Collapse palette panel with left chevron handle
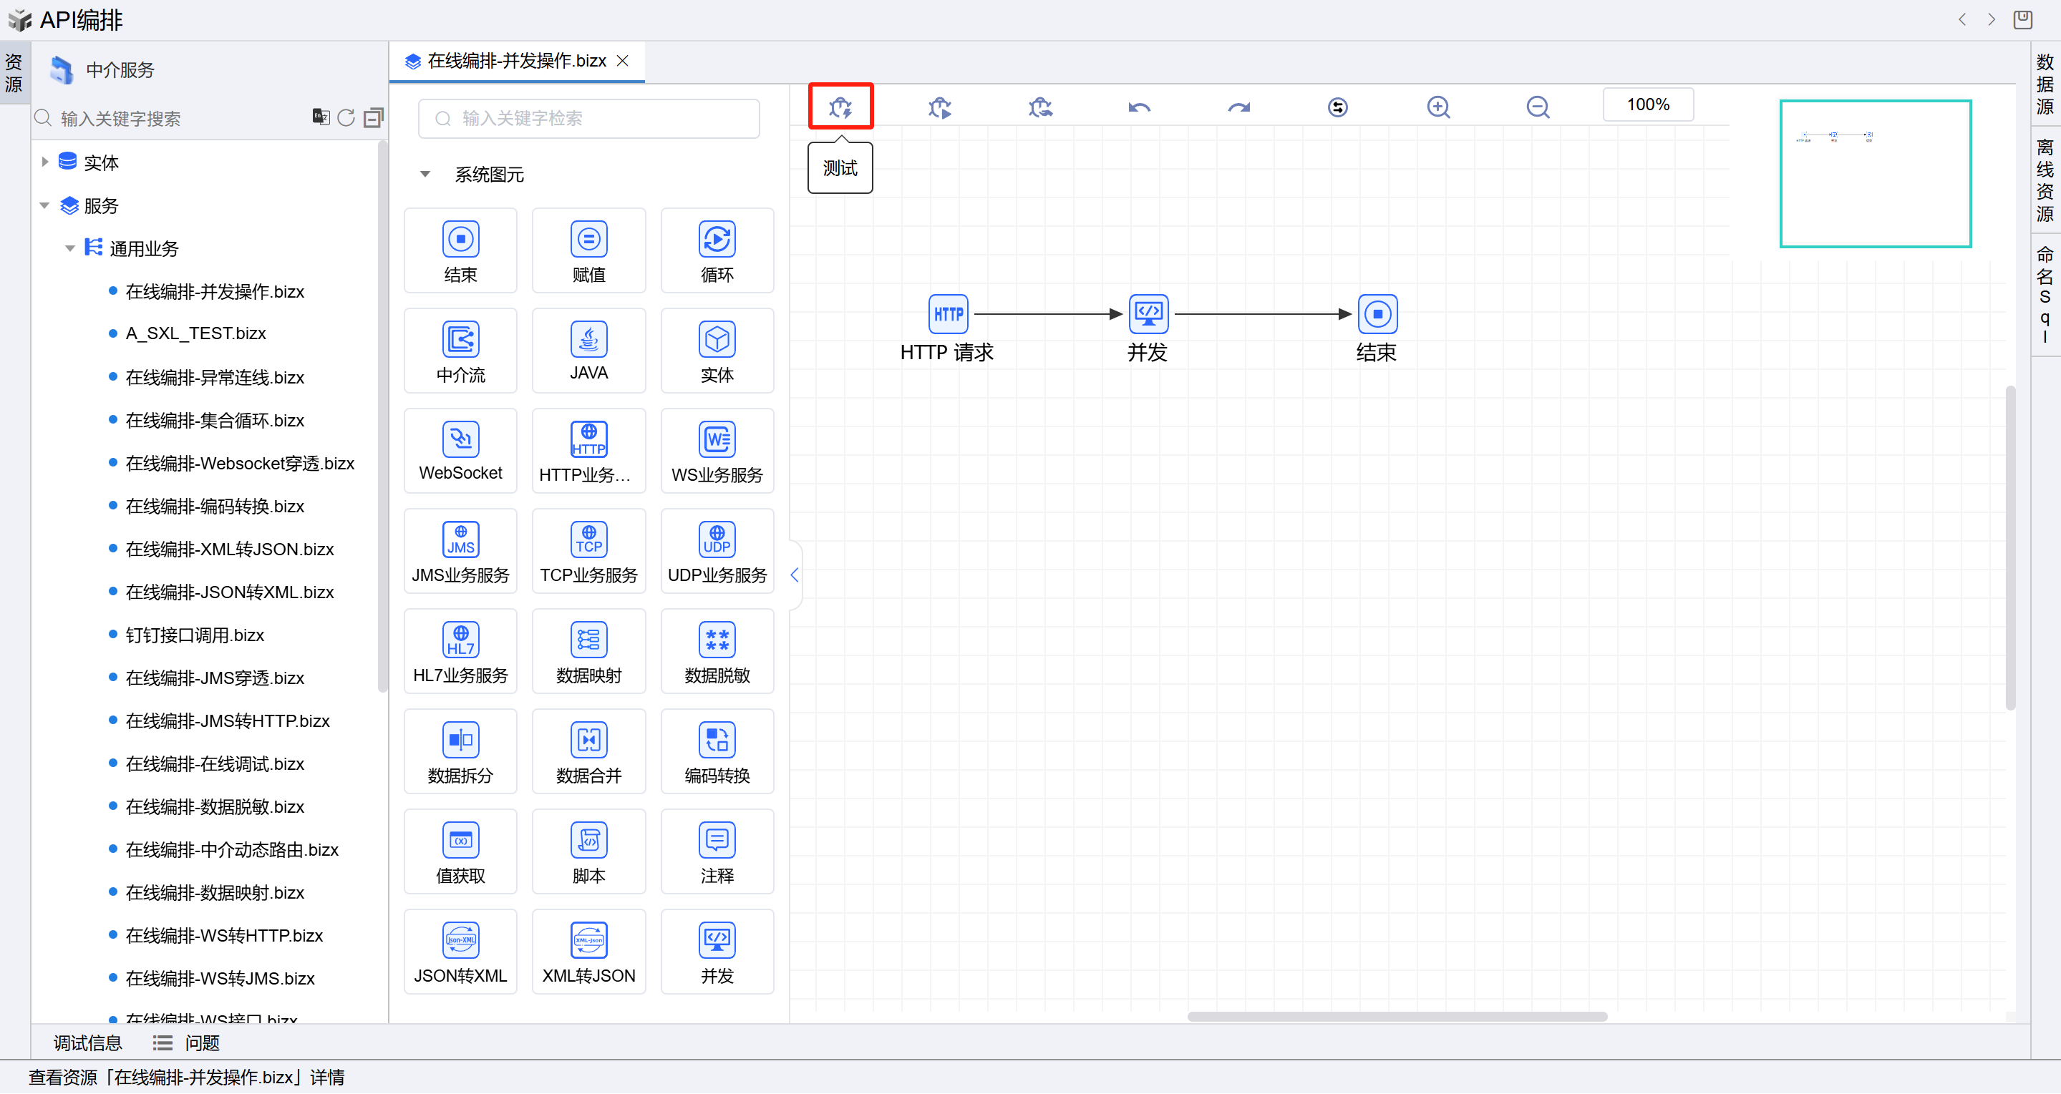 (x=794, y=575)
